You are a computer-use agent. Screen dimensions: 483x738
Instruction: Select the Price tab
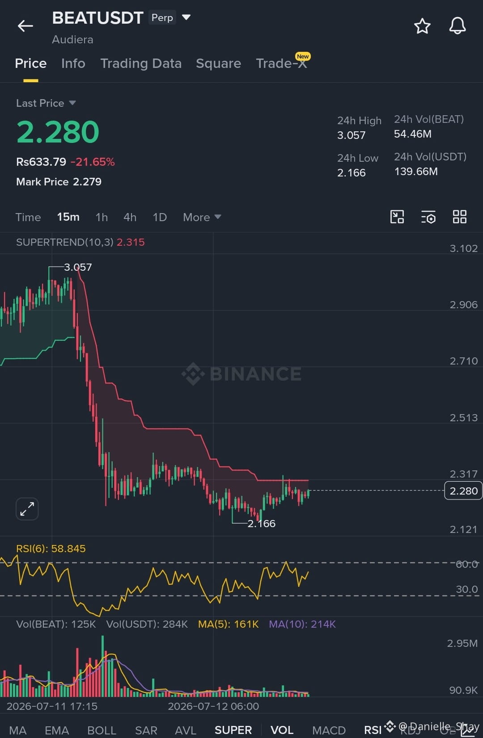coord(30,63)
